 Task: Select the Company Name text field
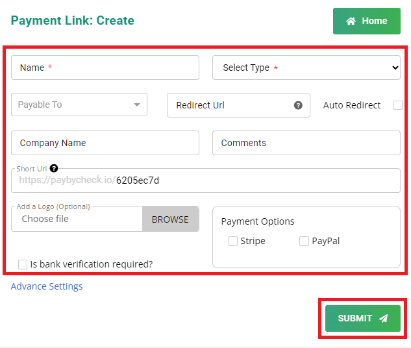(x=105, y=143)
